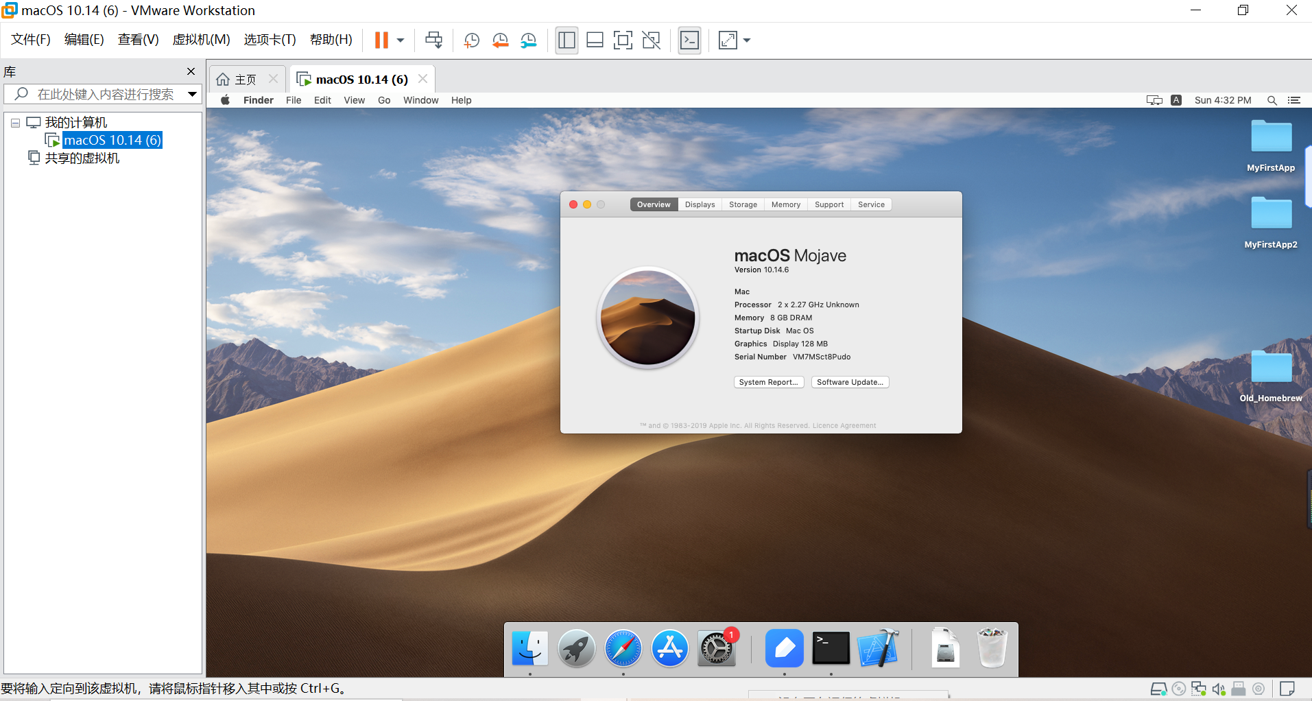This screenshot has width=1312, height=701.
Task: Toggle the library sidebar view
Action: (566, 40)
